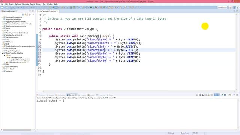Select the SizeOfPrimitiveType.java editor tab
240x135 pixels.
pos(47,12)
